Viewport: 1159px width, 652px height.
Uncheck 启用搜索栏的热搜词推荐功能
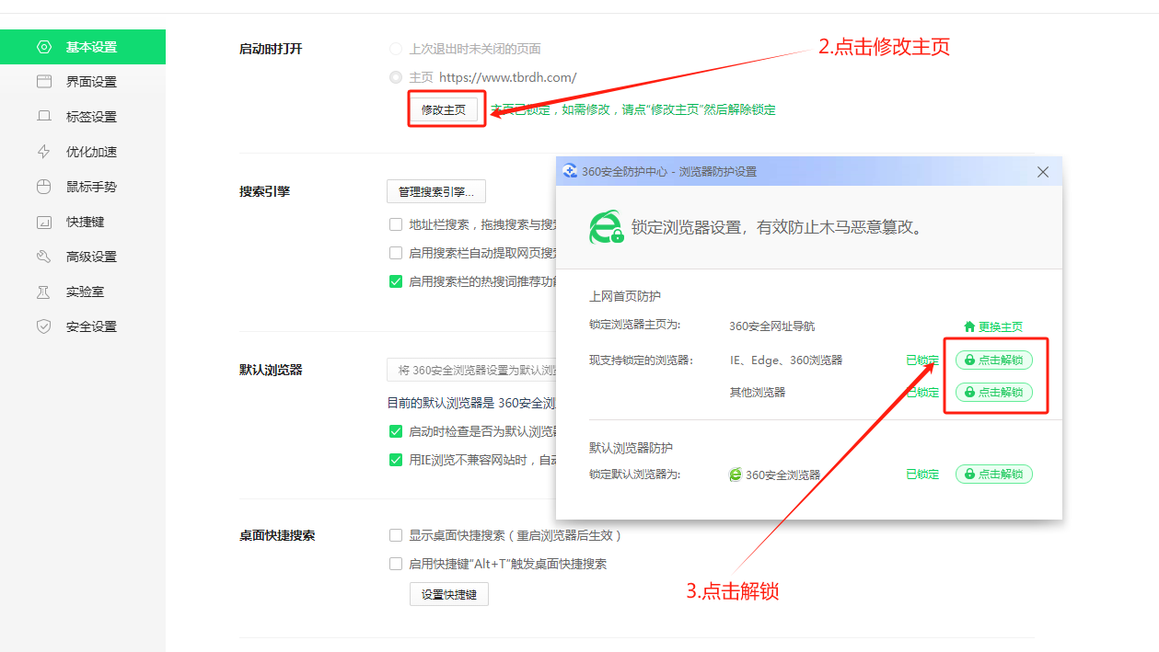pos(396,281)
